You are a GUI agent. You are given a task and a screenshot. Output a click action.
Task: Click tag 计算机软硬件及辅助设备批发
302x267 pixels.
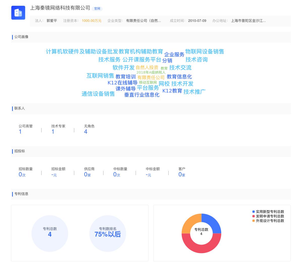click(x=82, y=52)
